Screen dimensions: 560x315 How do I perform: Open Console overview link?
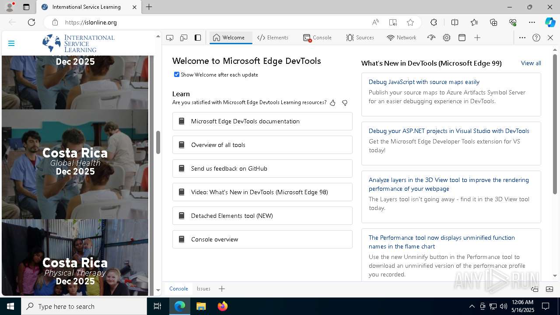[x=262, y=239]
